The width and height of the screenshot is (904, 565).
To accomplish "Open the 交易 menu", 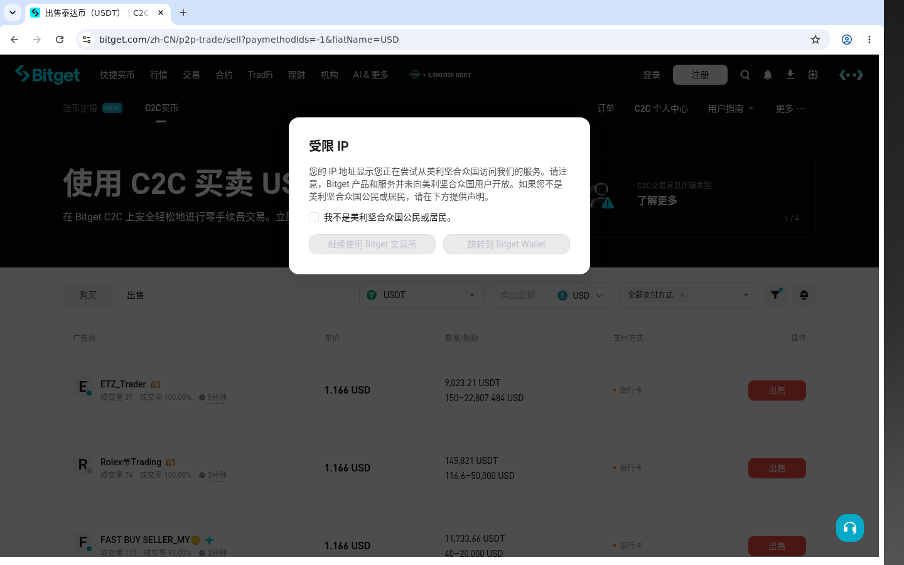I will point(191,75).
